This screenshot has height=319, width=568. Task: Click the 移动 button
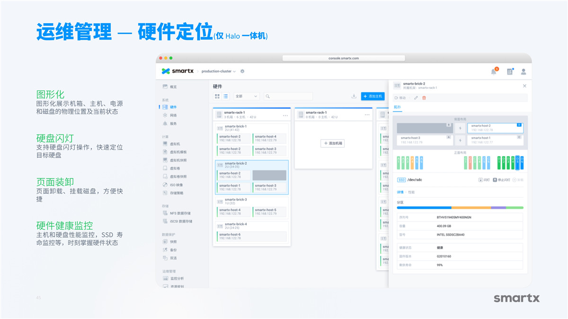[400, 98]
